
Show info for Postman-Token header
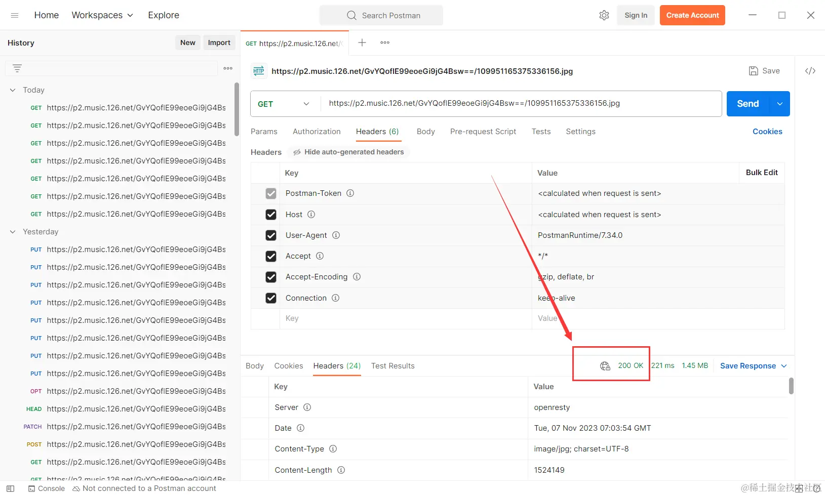tap(350, 193)
